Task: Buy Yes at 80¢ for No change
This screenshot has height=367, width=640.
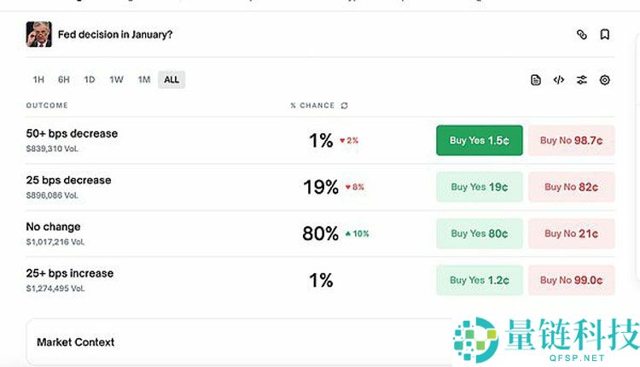Action: [479, 233]
